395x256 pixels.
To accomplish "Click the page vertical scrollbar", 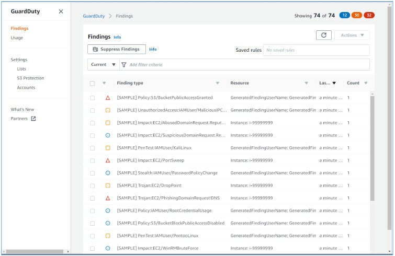I will point(390,118).
